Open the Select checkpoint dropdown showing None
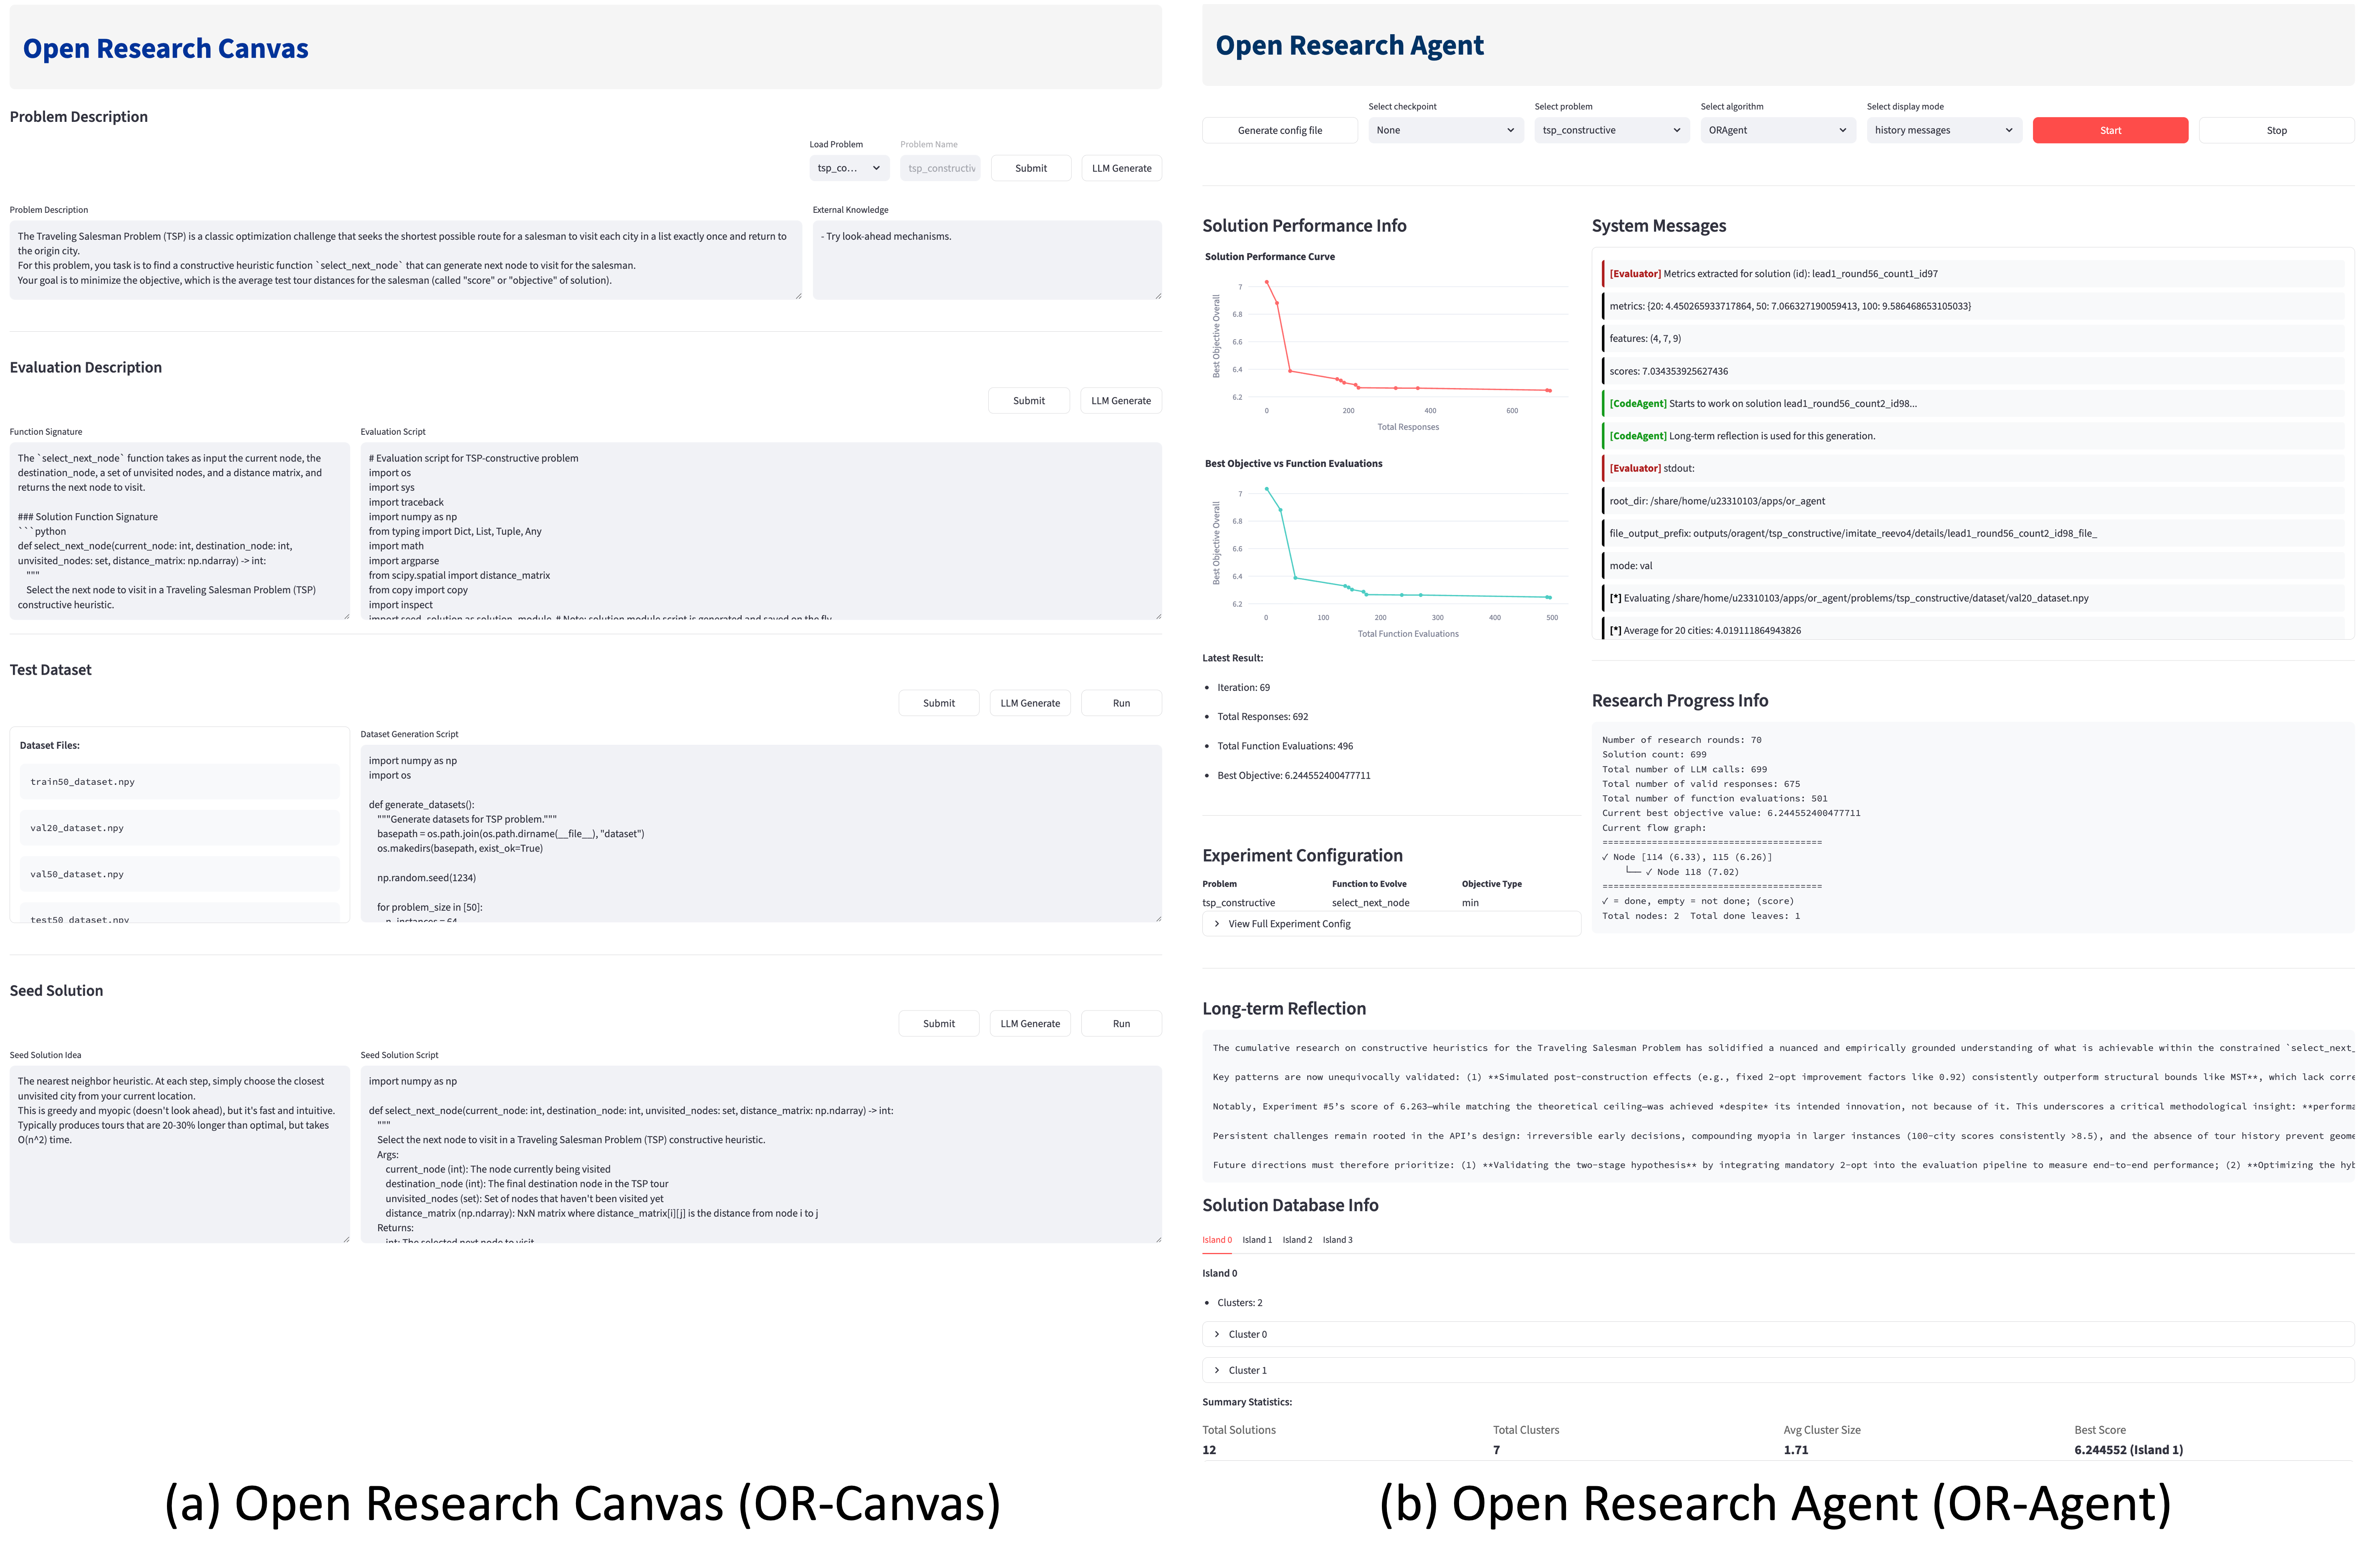This screenshot has width=2366, height=1568. coord(1445,130)
